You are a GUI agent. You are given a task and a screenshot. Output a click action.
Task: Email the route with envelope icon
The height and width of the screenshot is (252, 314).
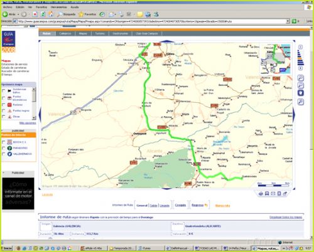click(273, 194)
